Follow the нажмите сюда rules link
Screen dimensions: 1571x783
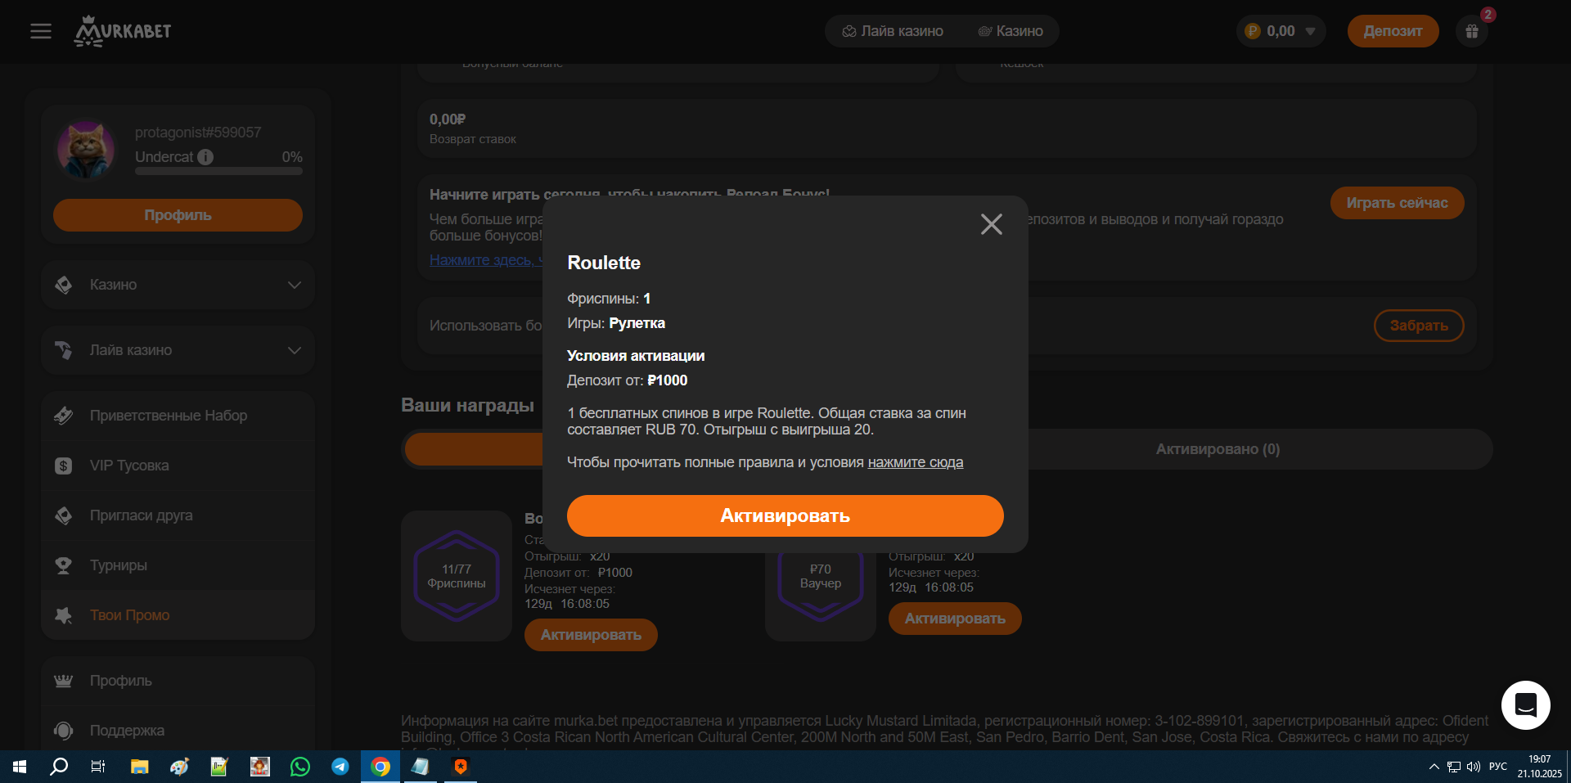pos(915,462)
